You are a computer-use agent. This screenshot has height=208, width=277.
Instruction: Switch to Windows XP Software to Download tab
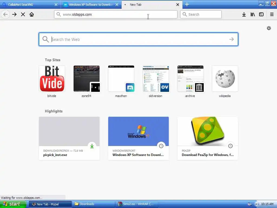91,5
